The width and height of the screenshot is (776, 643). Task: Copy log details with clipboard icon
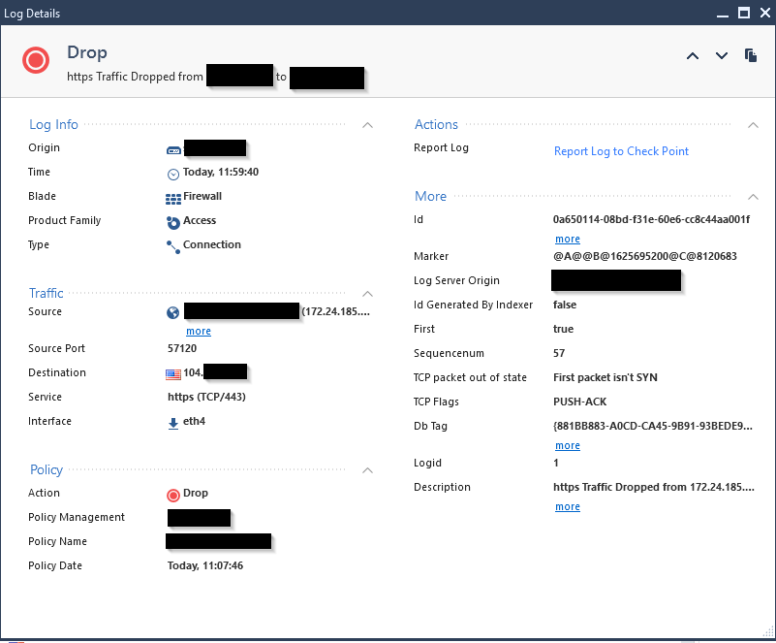[x=751, y=55]
